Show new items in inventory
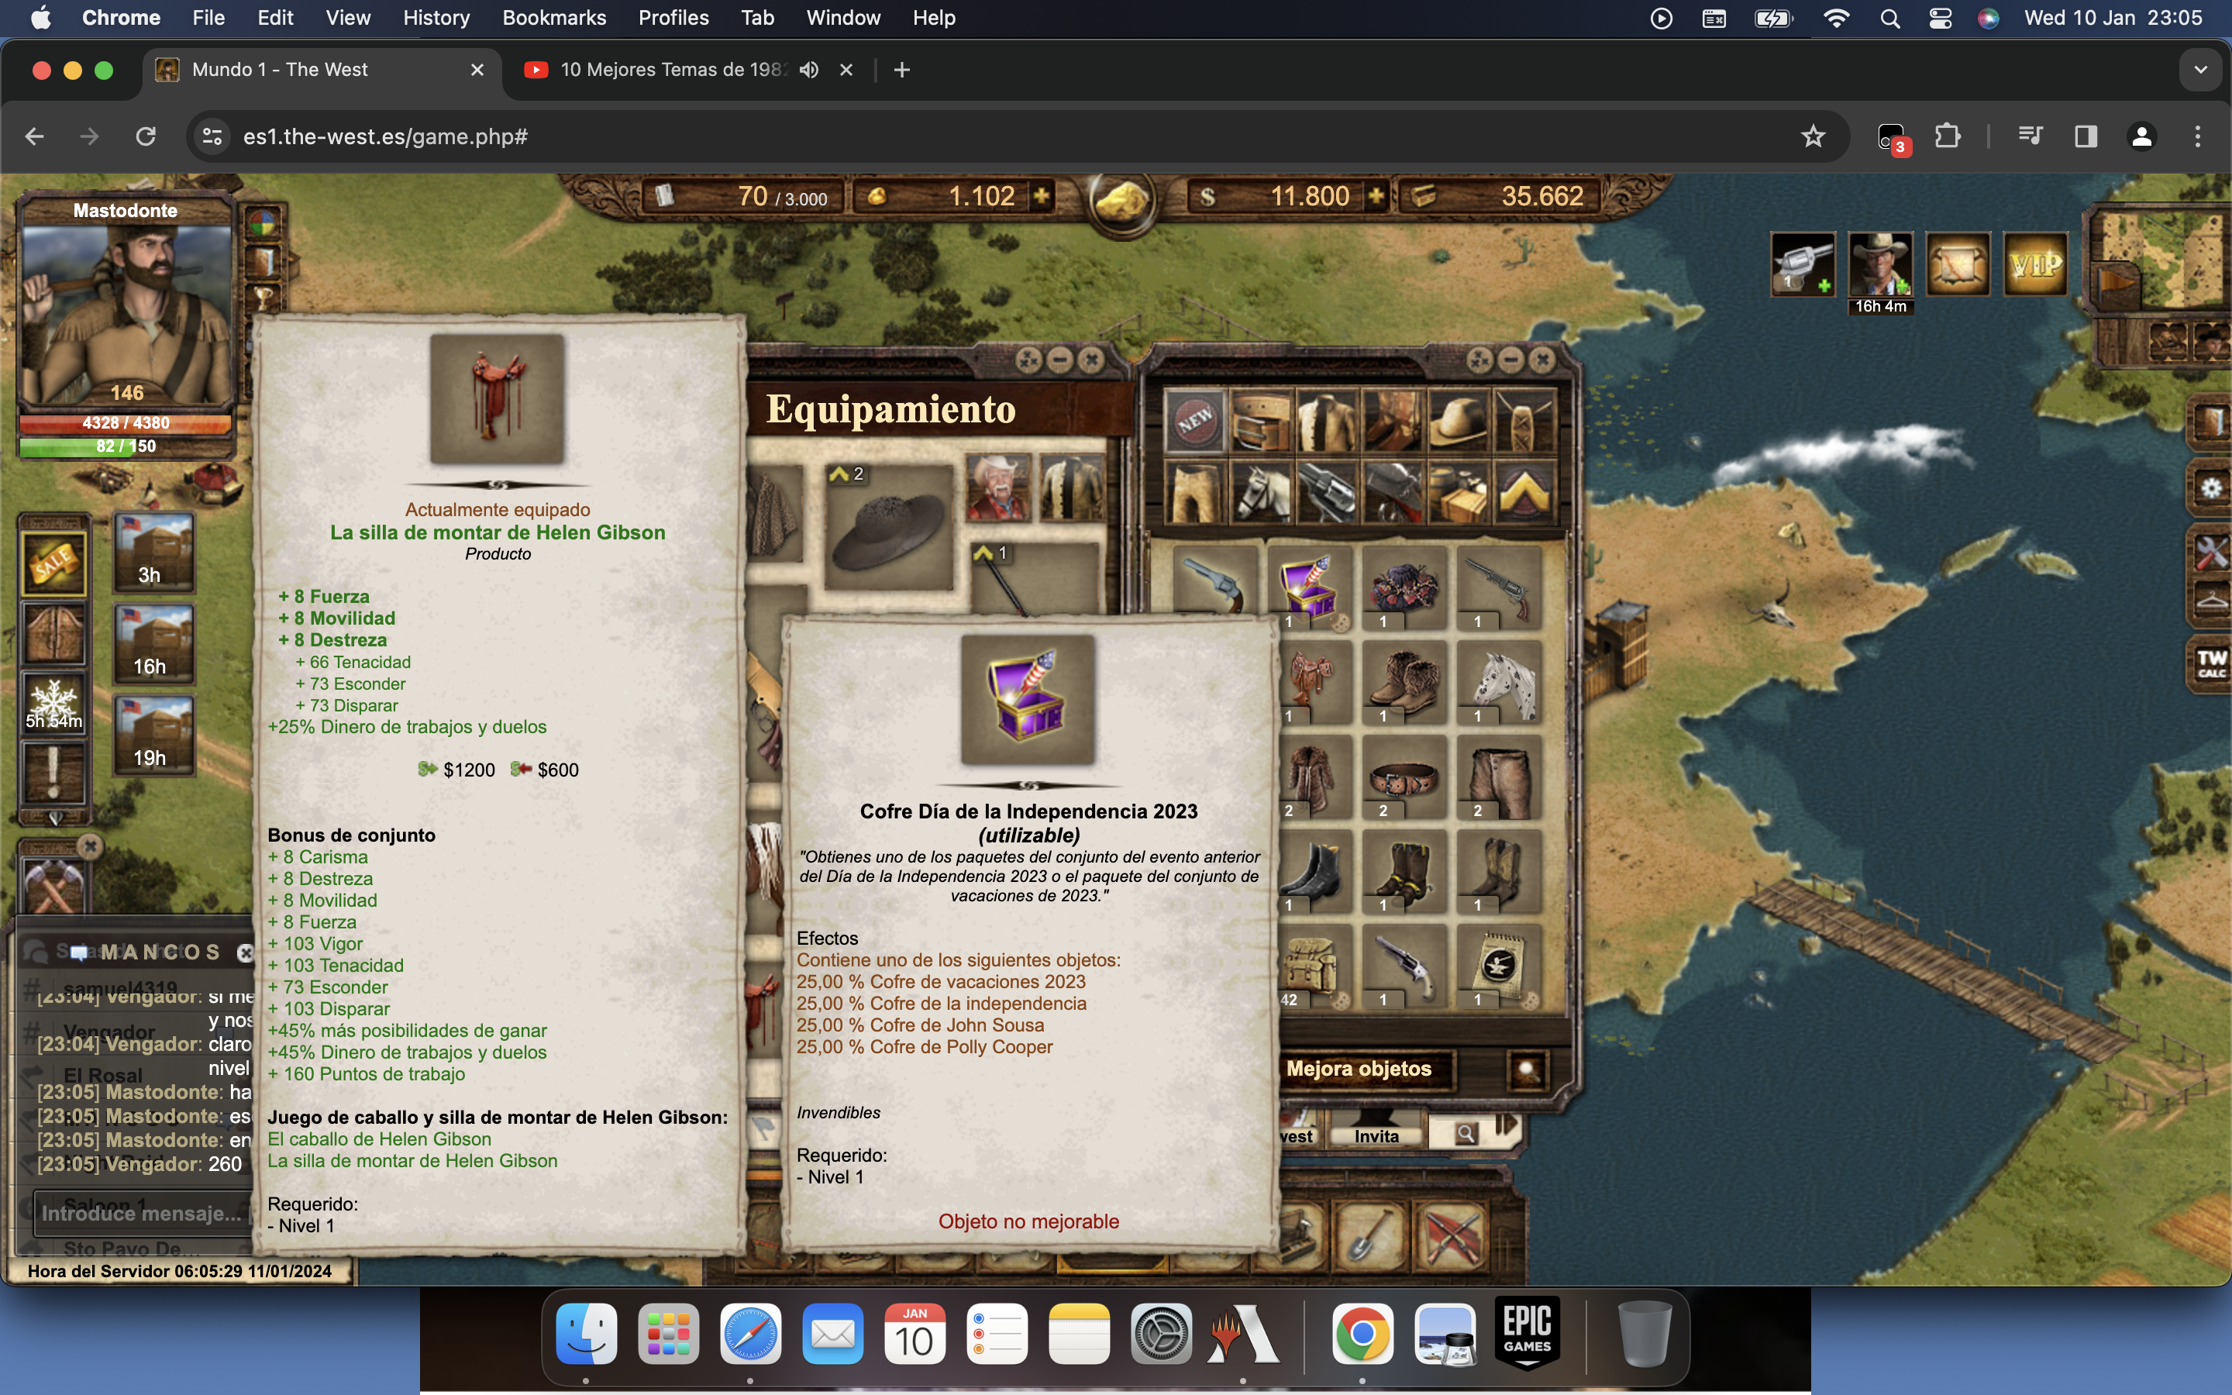The height and width of the screenshot is (1395, 2232). (1195, 422)
